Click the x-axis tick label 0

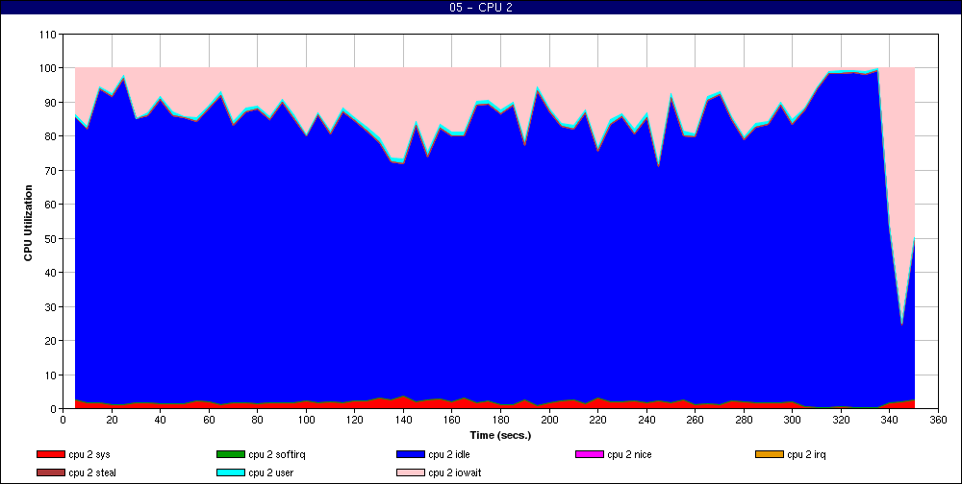click(x=63, y=420)
